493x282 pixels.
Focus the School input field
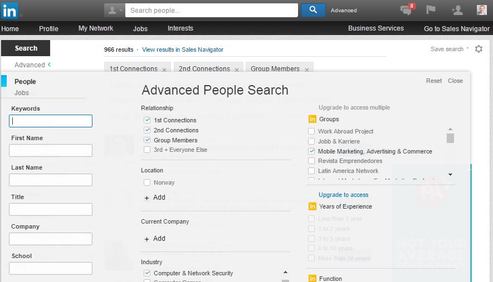[51, 269]
